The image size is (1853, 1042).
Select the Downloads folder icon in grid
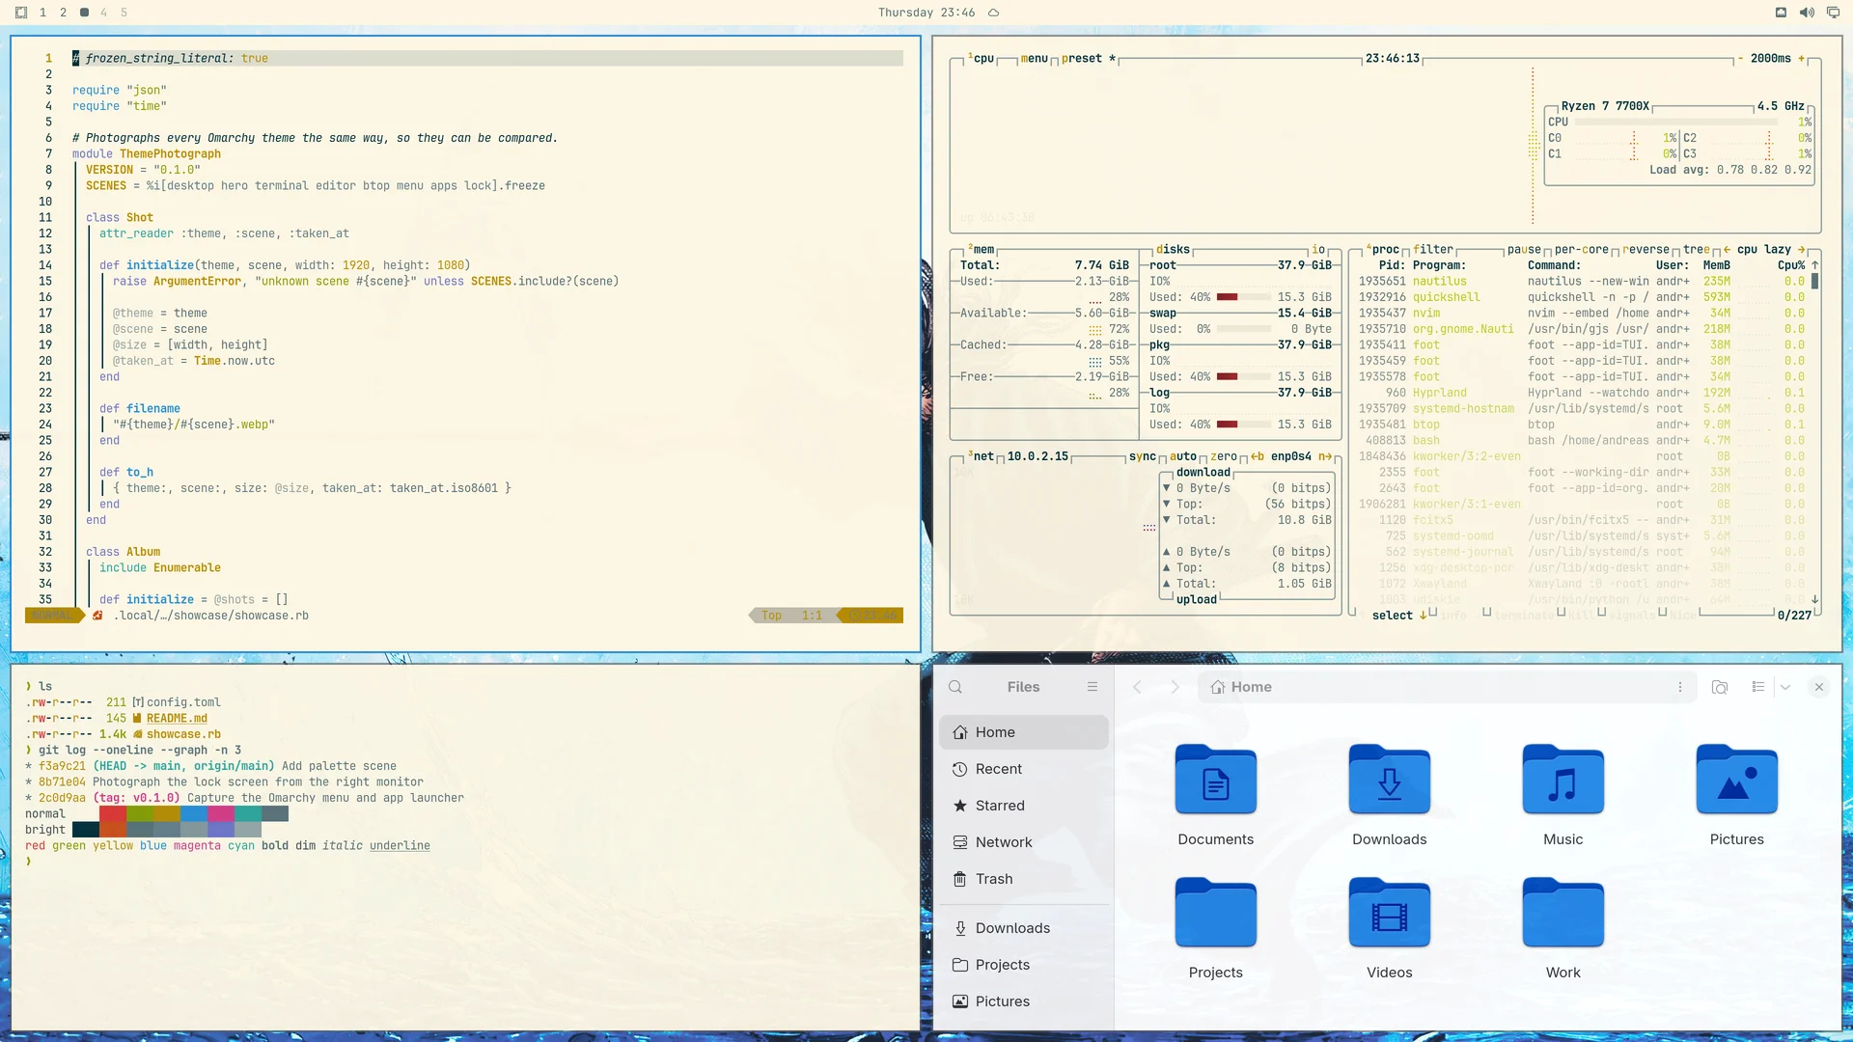pyautogui.click(x=1390, y=780)
